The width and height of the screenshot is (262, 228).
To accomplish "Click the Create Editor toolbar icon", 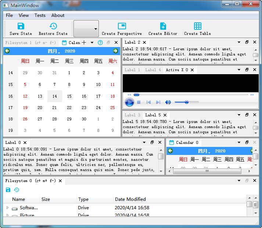I will (x=163, y=26).
